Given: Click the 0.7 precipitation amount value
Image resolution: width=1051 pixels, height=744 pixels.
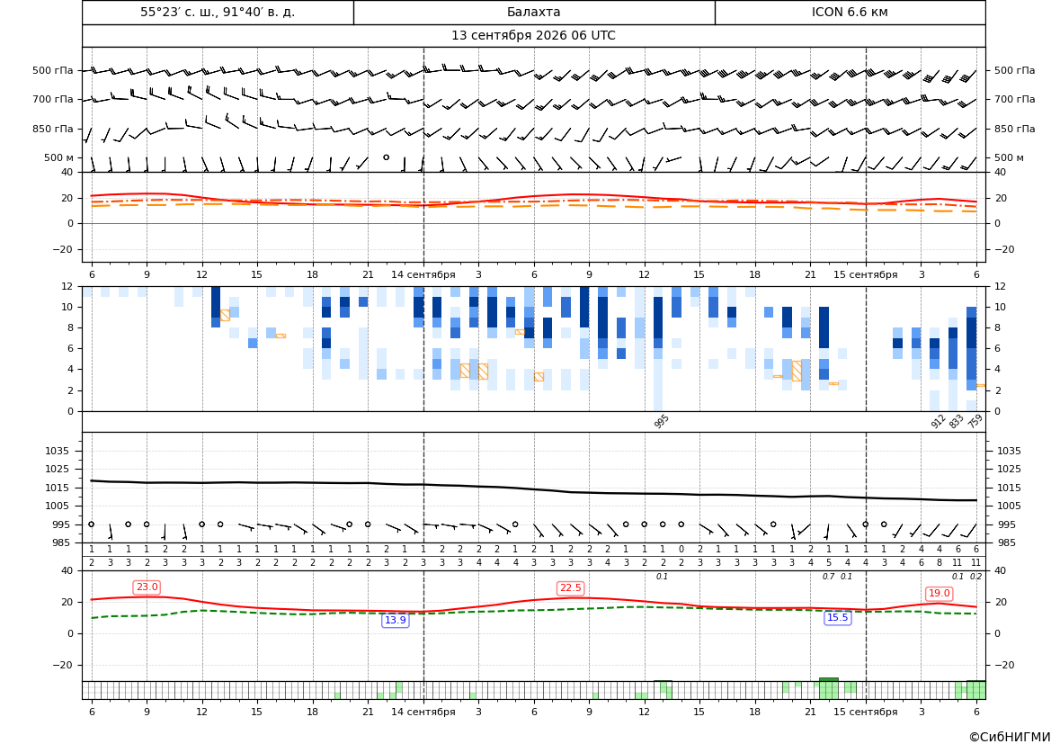Looking at the screenshot, I should [828, 577].
